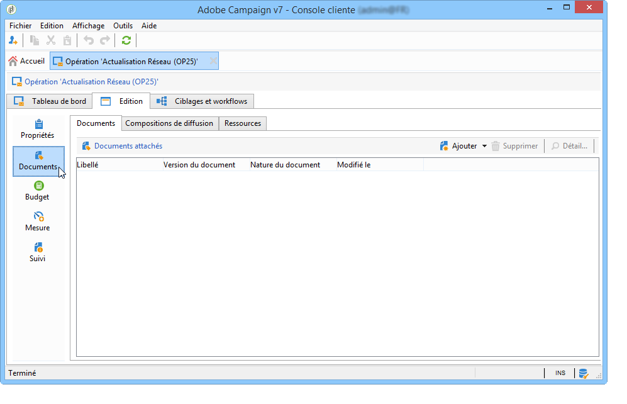
Task: Open the Mesure section in the sidebar
Action: pyautogui.click(x=38, y=222)
